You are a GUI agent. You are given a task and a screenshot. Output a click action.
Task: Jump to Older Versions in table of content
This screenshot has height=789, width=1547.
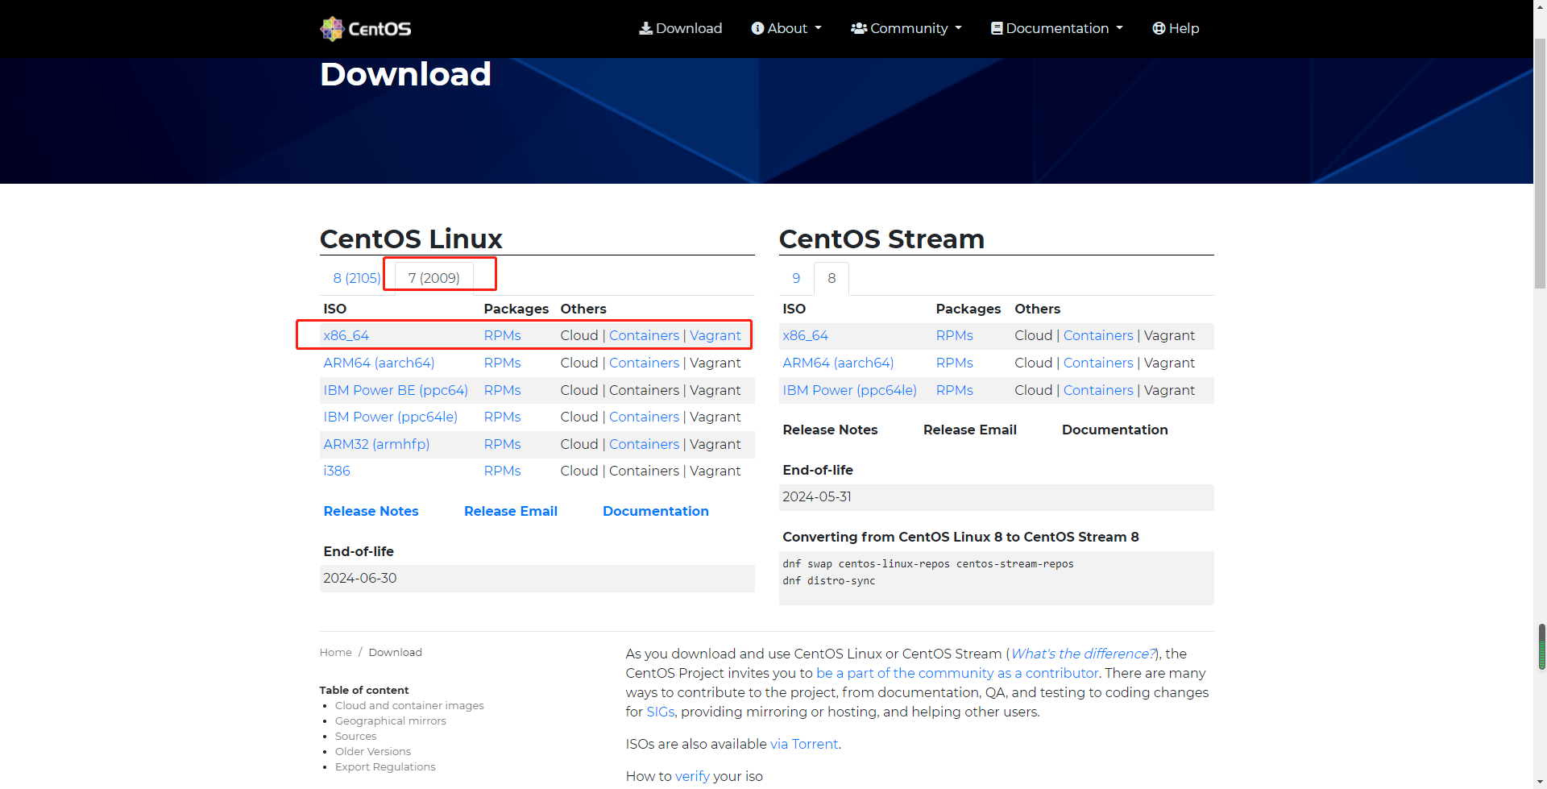click(x=373, y=752)
